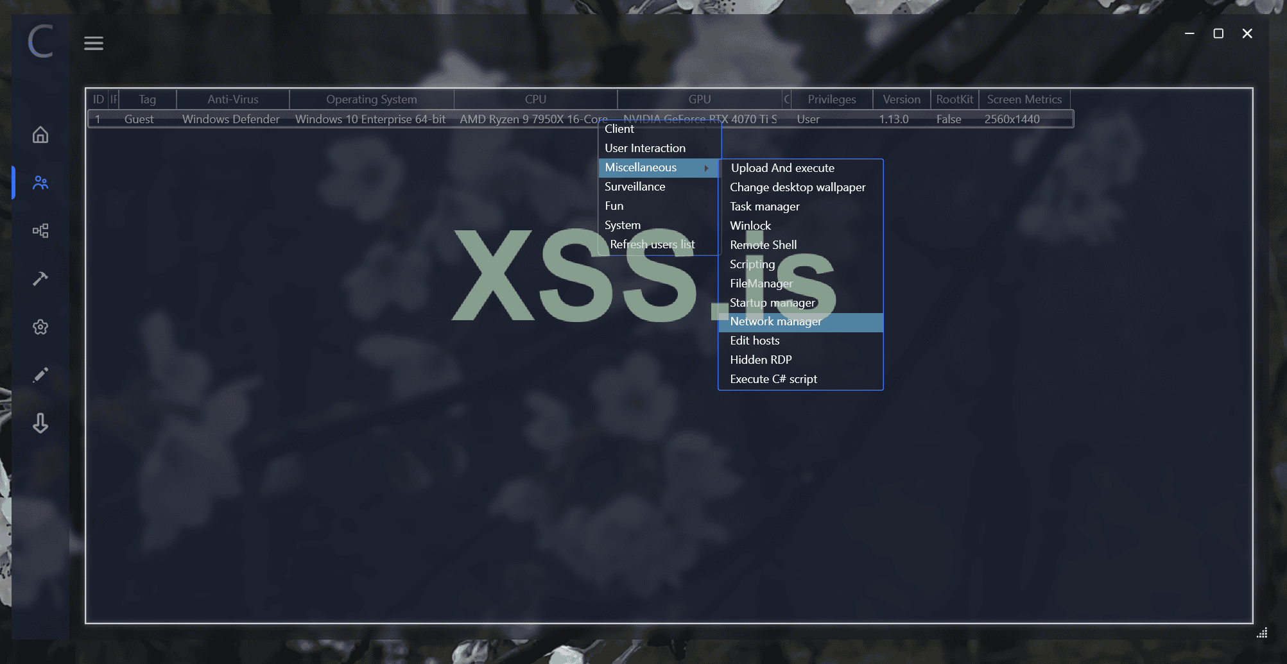The width and height of the screenshot is (1287, 664).
Task: Click the resize grip in the window corner
Action: click(1262, 633)
